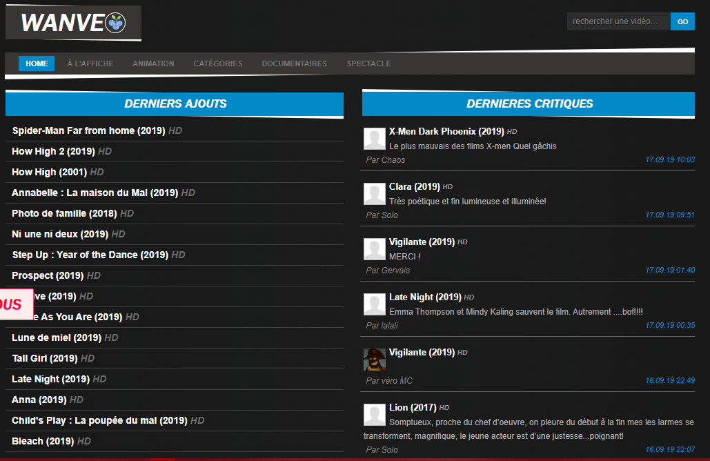Click the DERNIERS AJOUTS header

point(175,104)
